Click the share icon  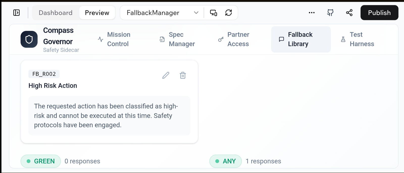[349, 13]
